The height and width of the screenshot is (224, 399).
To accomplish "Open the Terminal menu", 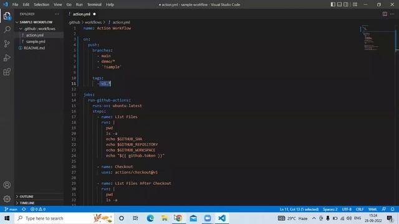I will (x=94, y=4).
